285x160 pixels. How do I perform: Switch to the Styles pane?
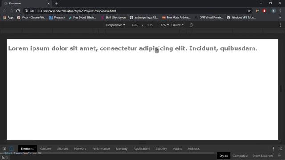point(224,156)
